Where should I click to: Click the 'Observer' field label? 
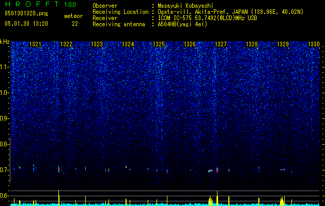click(x=105, y=6)
